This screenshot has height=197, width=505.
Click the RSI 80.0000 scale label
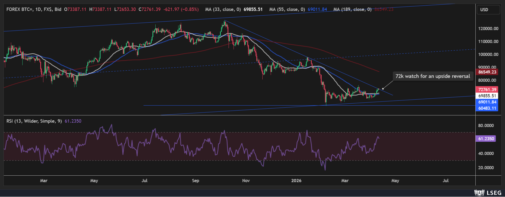486,126
